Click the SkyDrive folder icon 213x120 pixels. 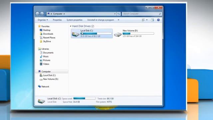[41, 41]
